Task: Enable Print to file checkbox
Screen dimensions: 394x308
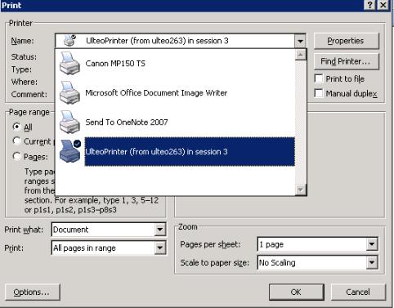Action: [x=319, y=78]
